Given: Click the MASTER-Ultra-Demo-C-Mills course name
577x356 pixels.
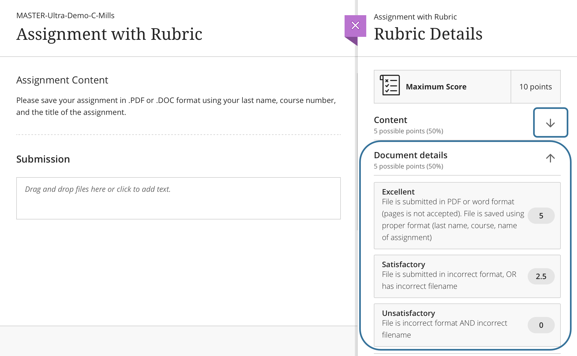Looking at the screenshot, I should (x=65, y=15).
